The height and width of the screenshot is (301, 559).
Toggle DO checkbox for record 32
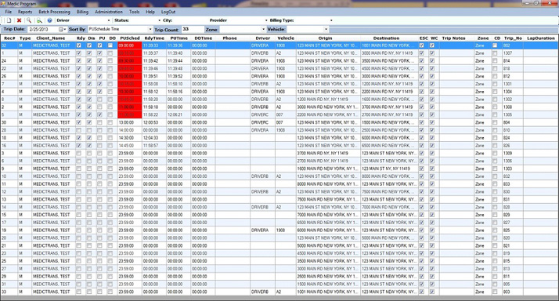pos(110,45)
